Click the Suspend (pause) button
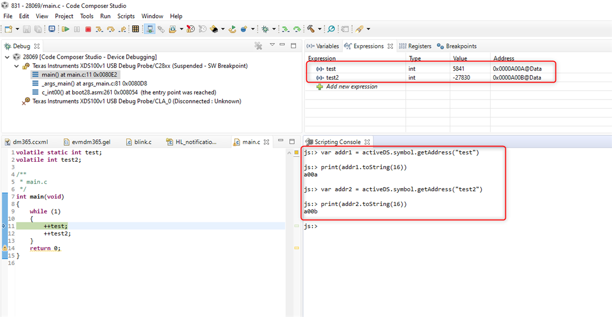Viewport: 612px width, 317px height. (77, 29)
